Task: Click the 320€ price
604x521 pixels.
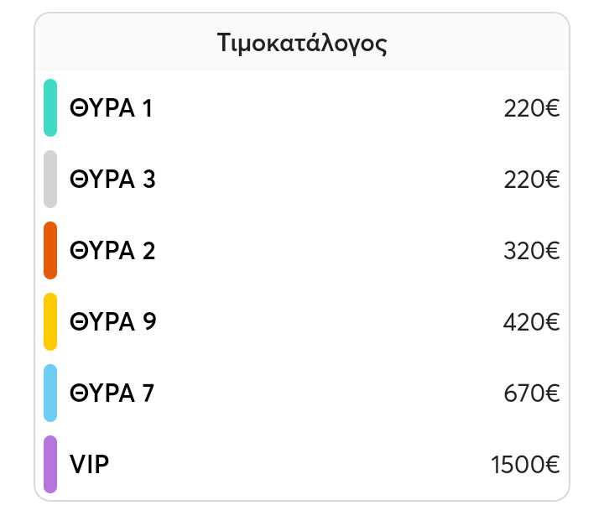Action: point(531,251)
